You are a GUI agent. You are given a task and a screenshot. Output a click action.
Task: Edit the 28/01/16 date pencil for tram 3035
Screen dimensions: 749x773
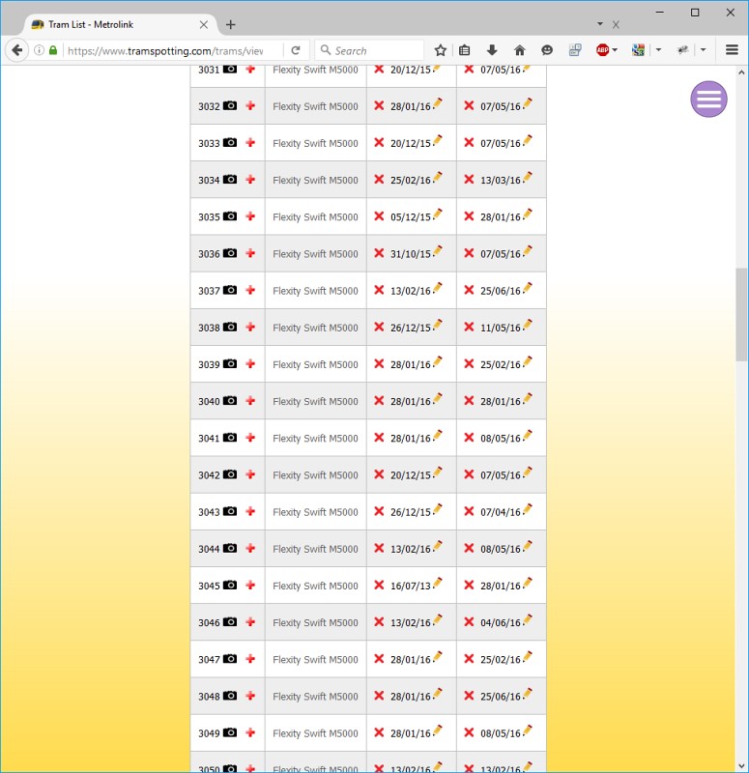(x=528, y=214)
